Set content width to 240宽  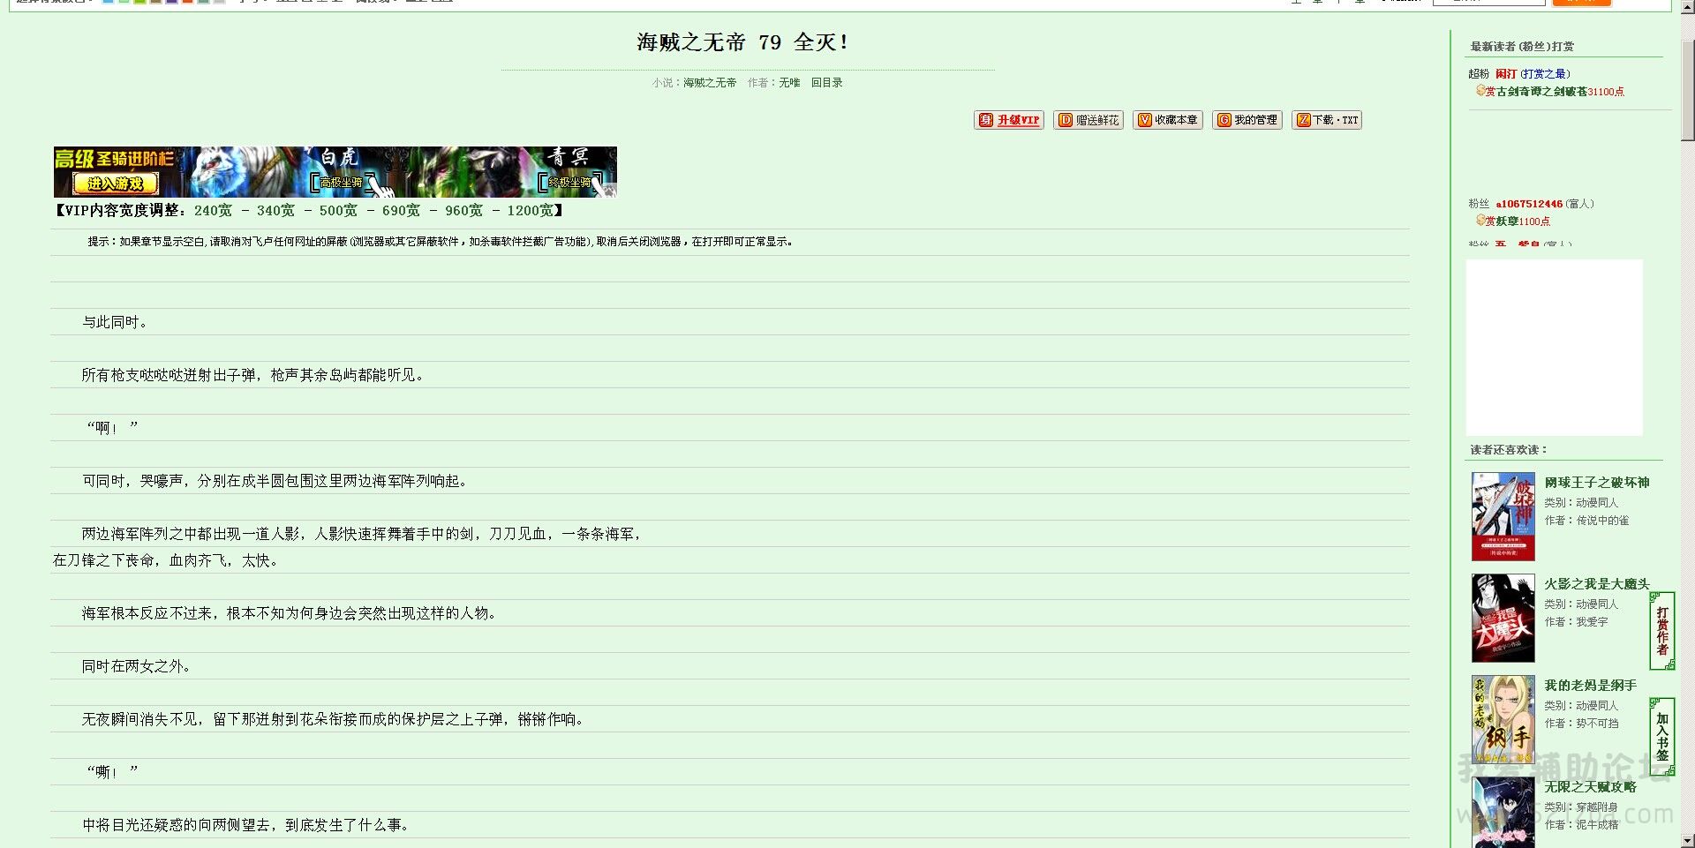[213, 211]
